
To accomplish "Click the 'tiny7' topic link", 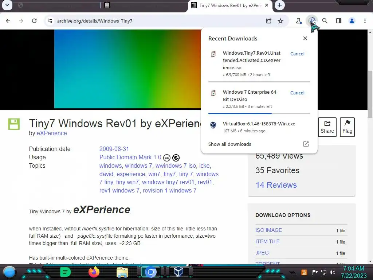I will [x=170, y=174].
